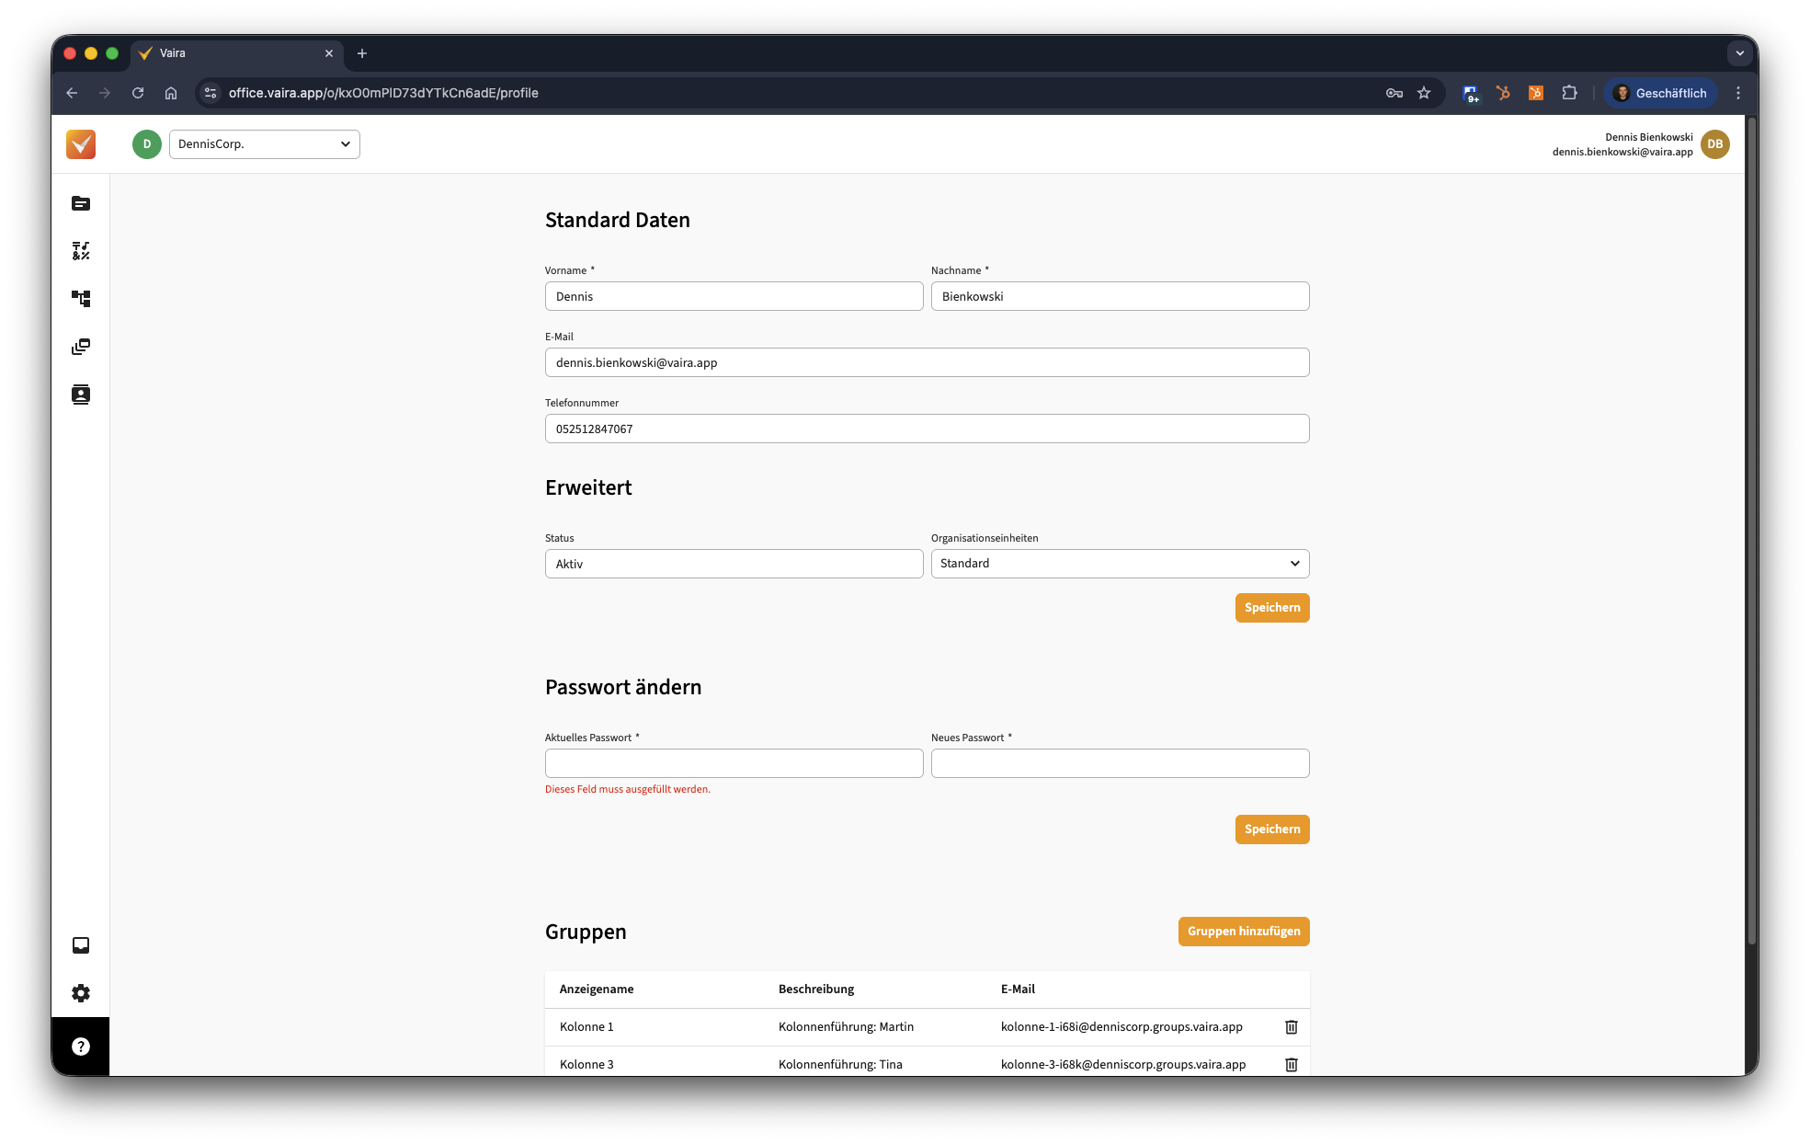The width and height of the screenshot is (1810, 1144).
Task: Click the help question mark icon
Action: coord(81,1047)
